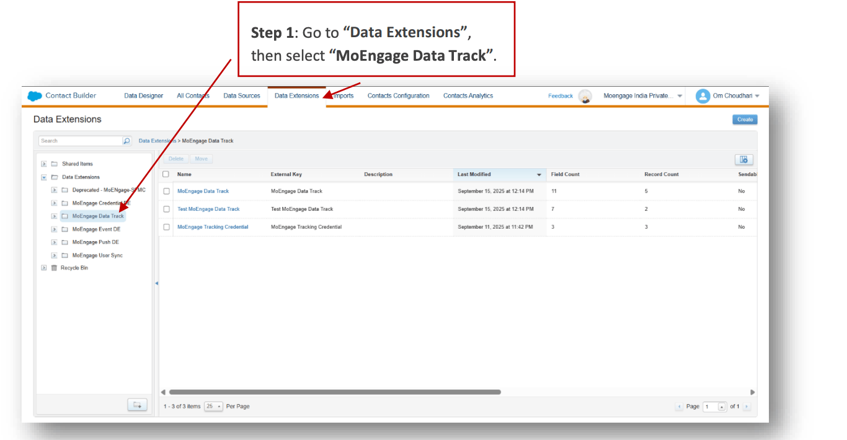Image resolution: width=847 pixels, height=440 pixels.
Task: Click the Page number input field
Action: (x=711, y=407)
